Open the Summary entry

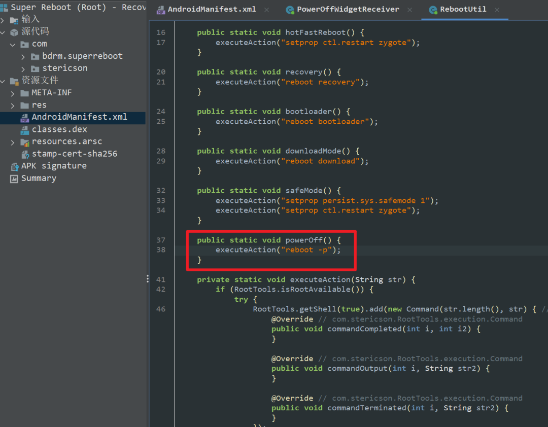click(39, 178)
